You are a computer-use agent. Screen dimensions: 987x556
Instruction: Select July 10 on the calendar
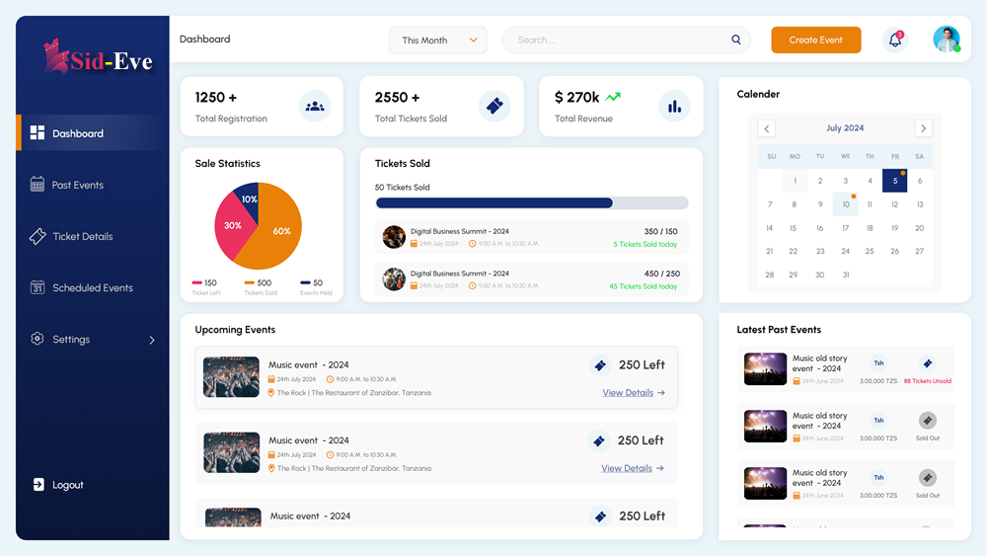(846, 204)
